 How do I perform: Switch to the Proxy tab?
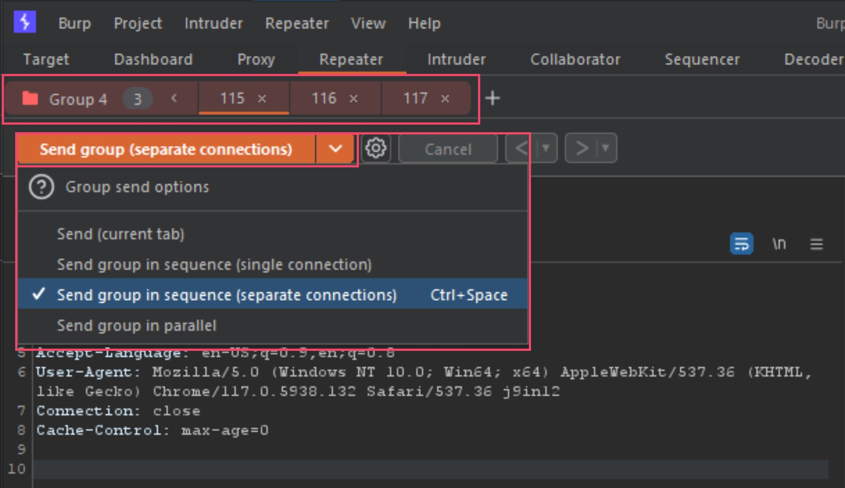click(256, 60)
